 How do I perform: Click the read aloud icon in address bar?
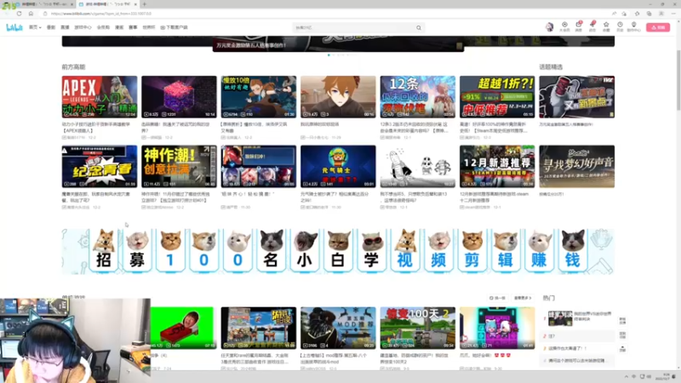coord(614,14)
